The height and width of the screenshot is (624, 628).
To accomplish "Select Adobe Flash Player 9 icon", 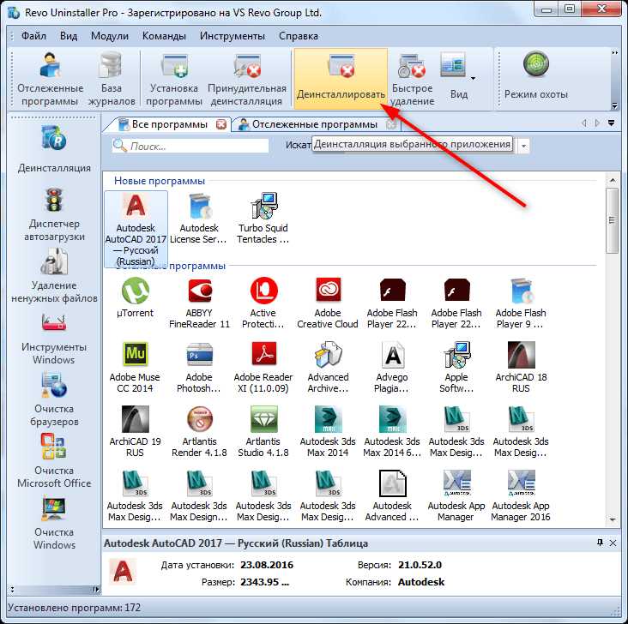I will click(521, 303).
